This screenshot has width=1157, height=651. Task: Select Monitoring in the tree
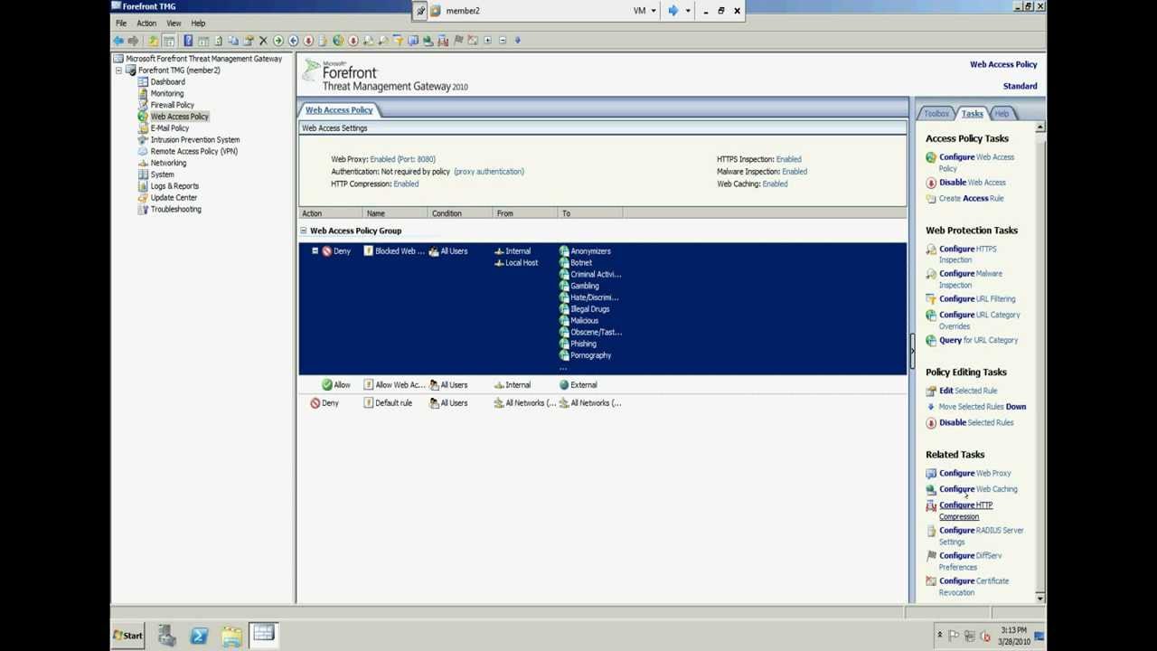point(167,93)
